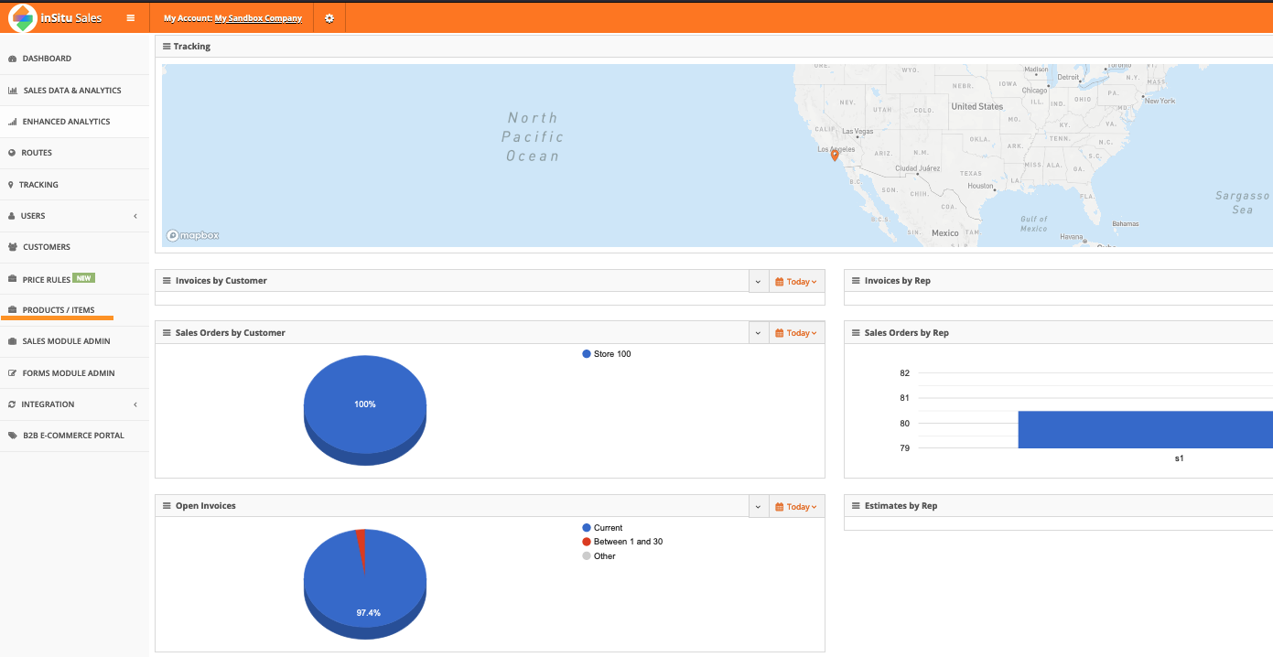Viewport: 1273px width, 657px height.
Task: Toggle the Store 100 legend item
Action: (607, 354)
